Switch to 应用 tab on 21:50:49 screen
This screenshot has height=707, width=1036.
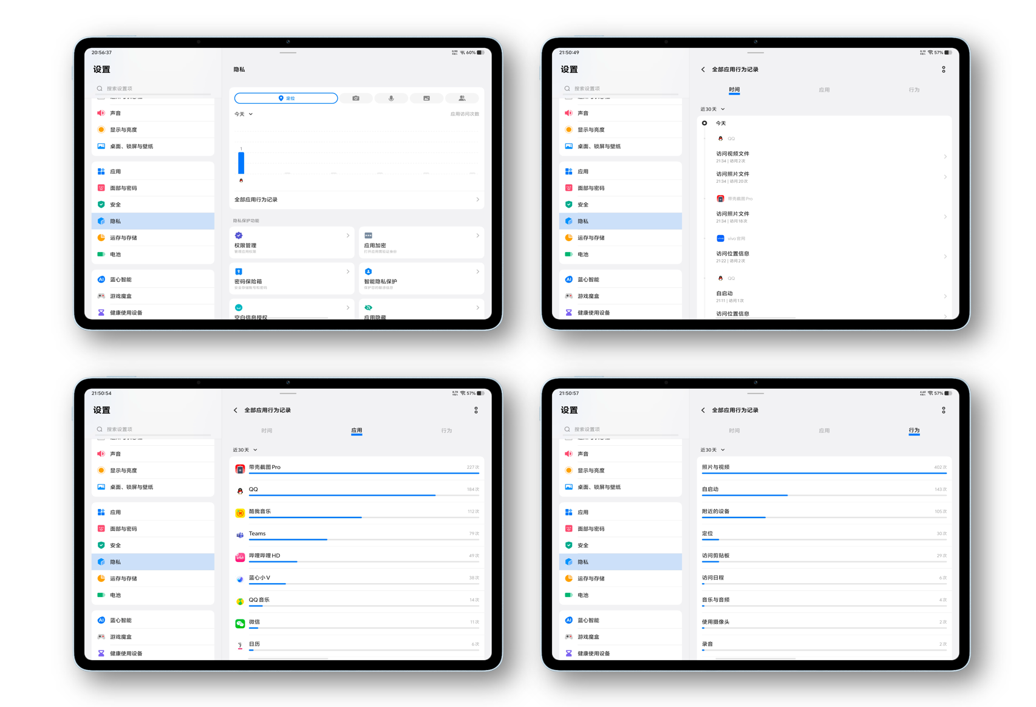pyautogui.click(x=824, y=90)
